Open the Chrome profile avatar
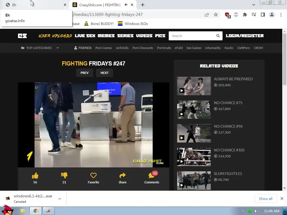The height and width of the screenshot is (215, 287). [x=272, y=15]
